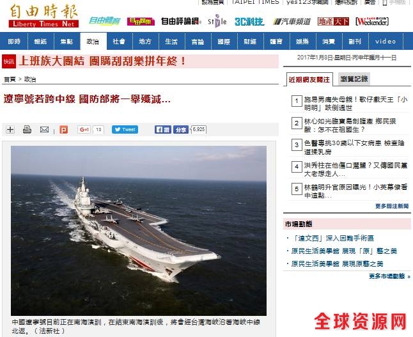Email the article using the envelope icon
Image resolution: width=413 pixels, height=337 pixels.
(44, 129)
